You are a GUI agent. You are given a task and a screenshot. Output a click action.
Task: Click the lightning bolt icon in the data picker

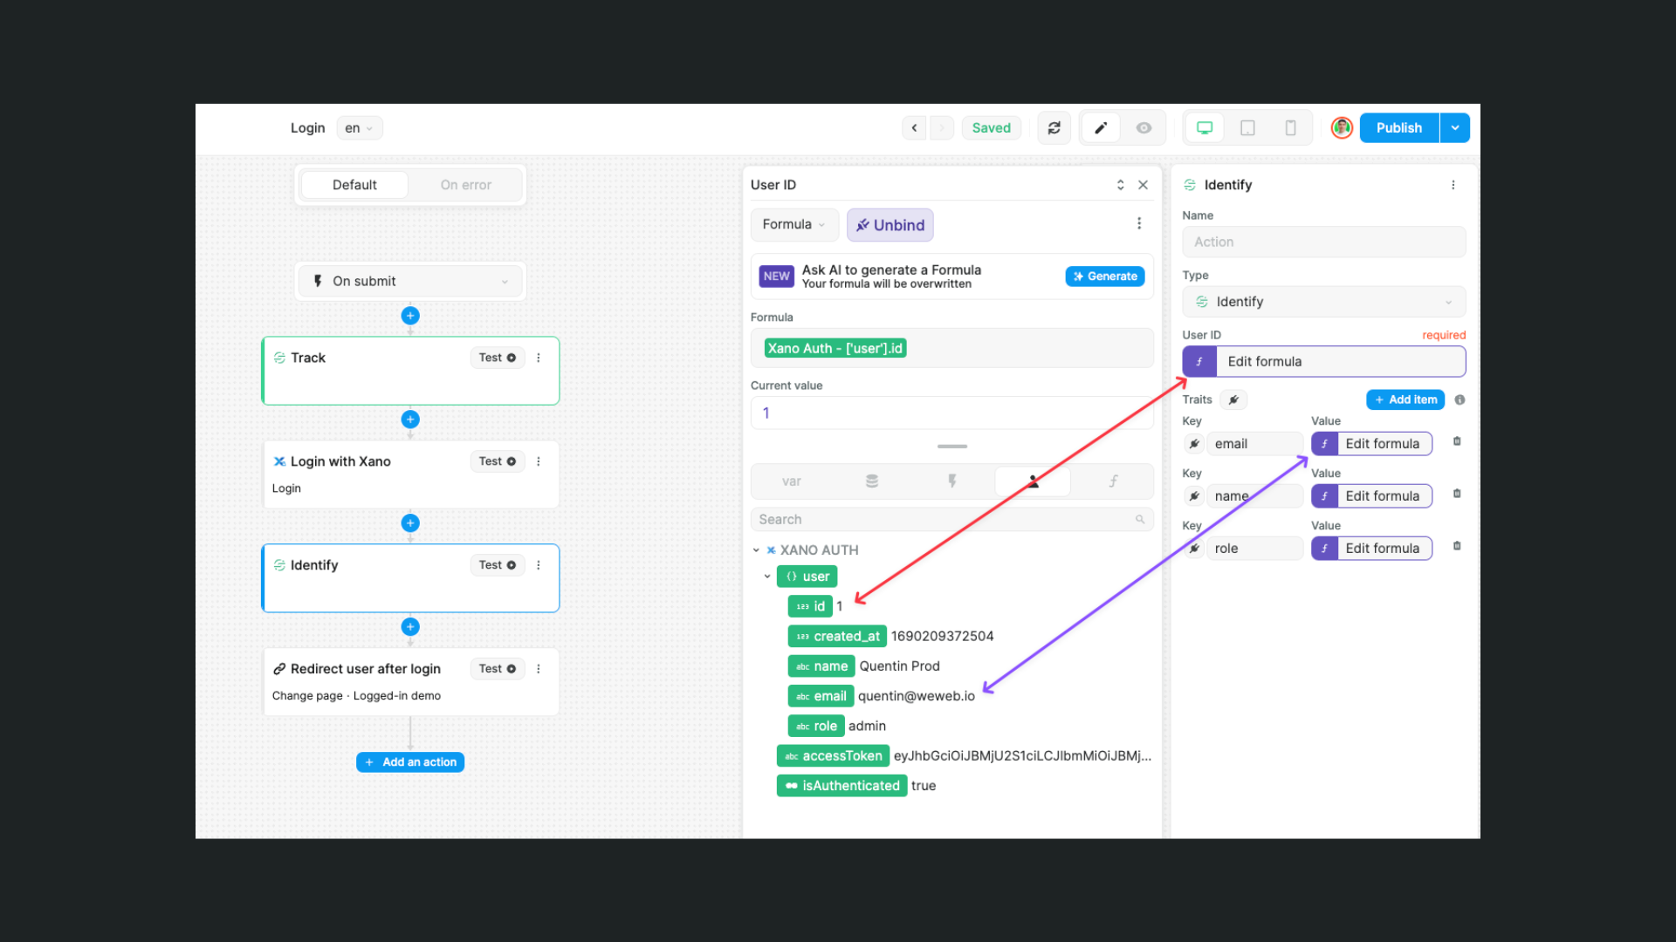951,481
